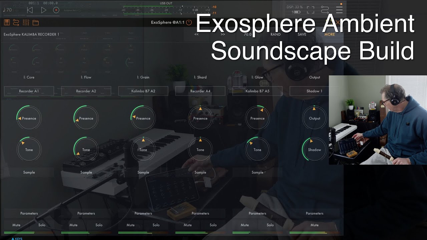This screenshot has width=427, height=240.
Task: Click the Sample button under Grain
Action: point(143,172)
